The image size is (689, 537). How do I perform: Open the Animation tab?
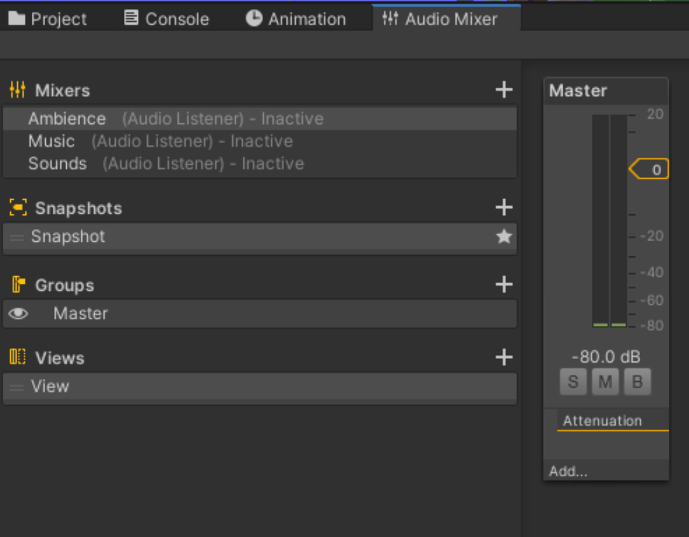pos(296,19)
